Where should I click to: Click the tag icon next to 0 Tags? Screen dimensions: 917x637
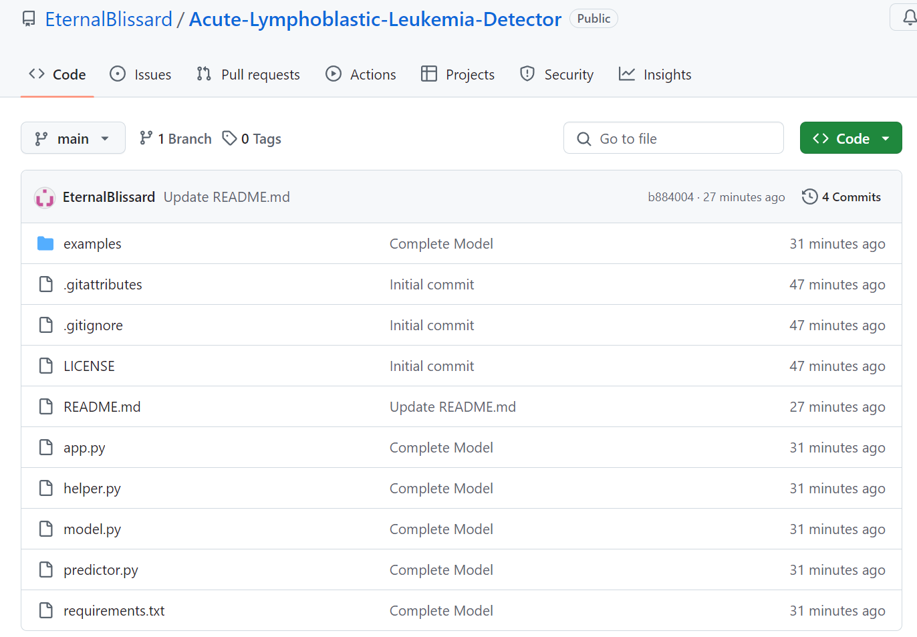coord(229,138)
